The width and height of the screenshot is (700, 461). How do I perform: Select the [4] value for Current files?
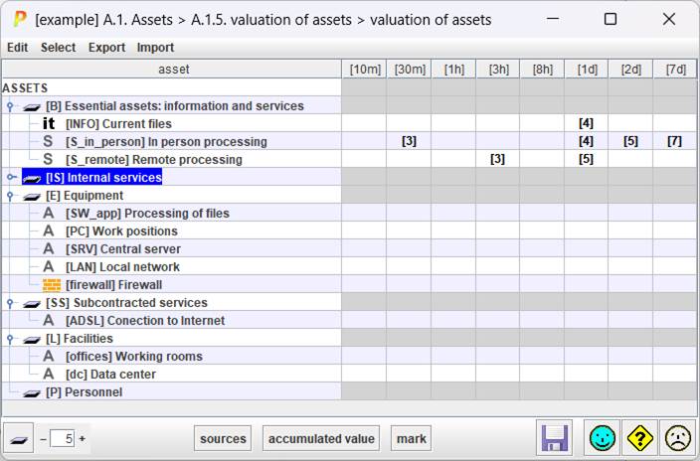(x=586, y=123)
